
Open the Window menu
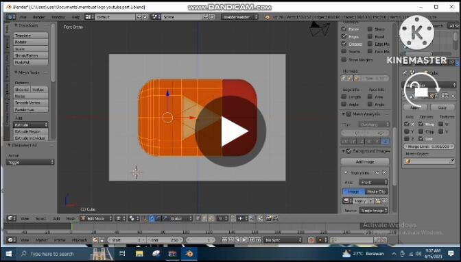[58, 17]
